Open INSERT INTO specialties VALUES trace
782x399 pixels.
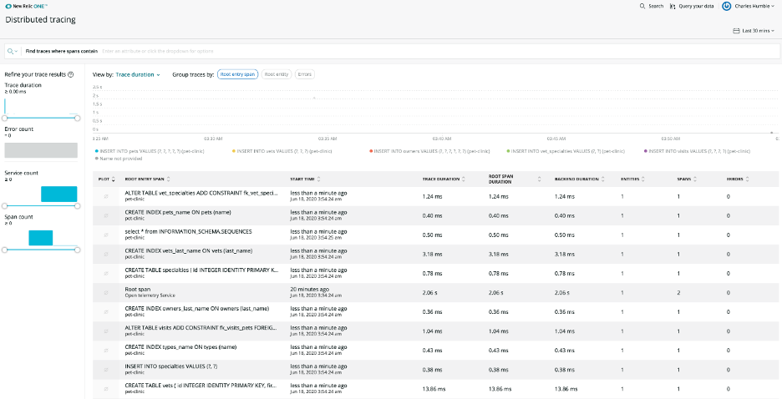(x=171, y=366)
